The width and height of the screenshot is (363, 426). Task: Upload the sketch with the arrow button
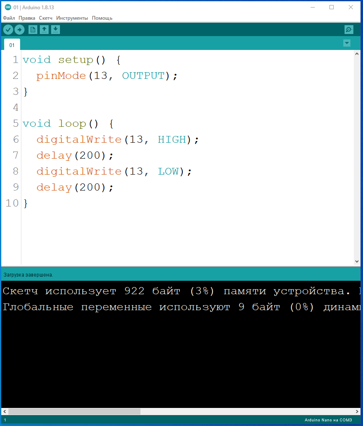click(x=19, y=29)
